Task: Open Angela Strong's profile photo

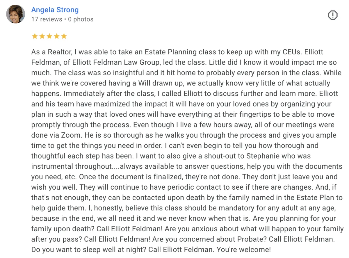Action: pos(16,14)
